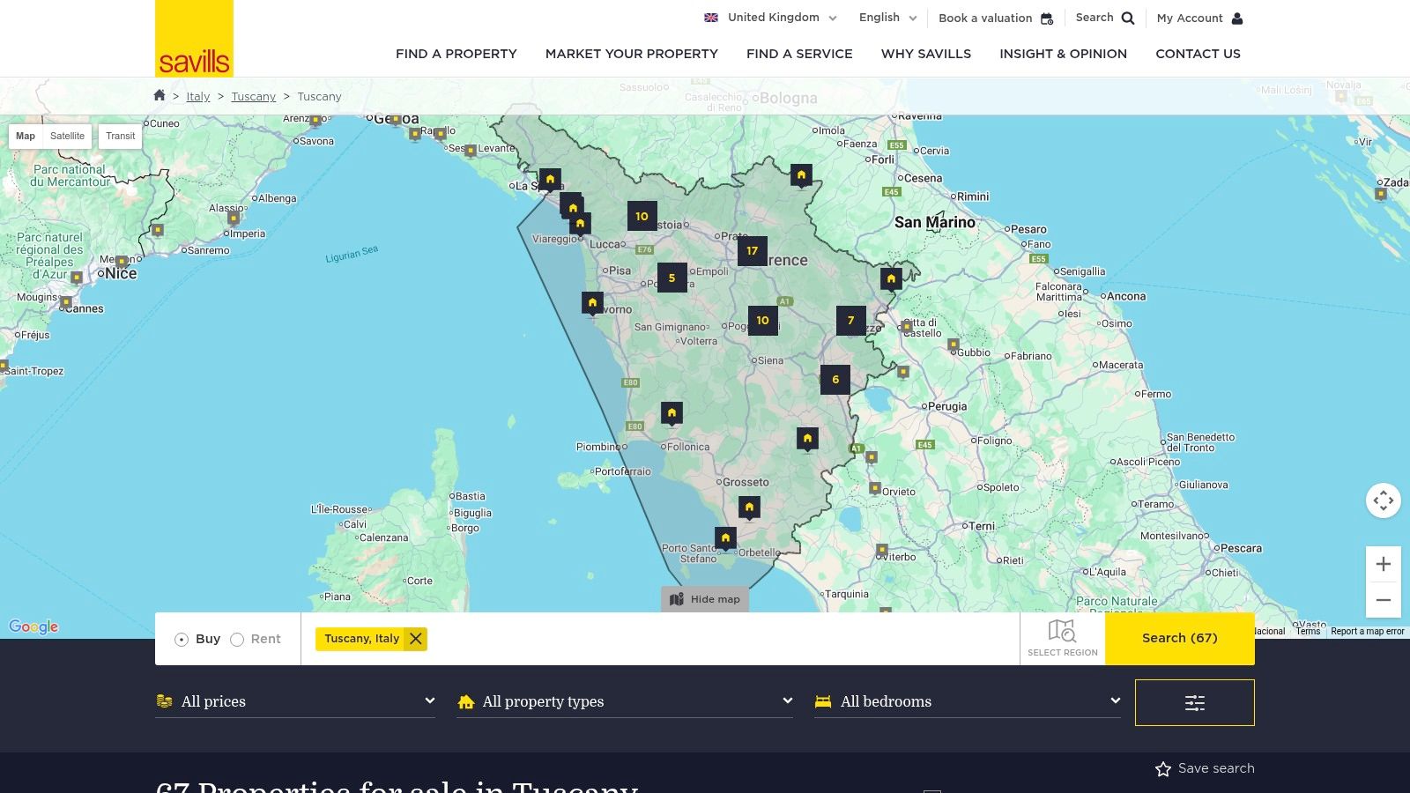1410x793 pixels.
Task: Select the property marker near Porto Santo Stefano
Action: click(725, 538)
